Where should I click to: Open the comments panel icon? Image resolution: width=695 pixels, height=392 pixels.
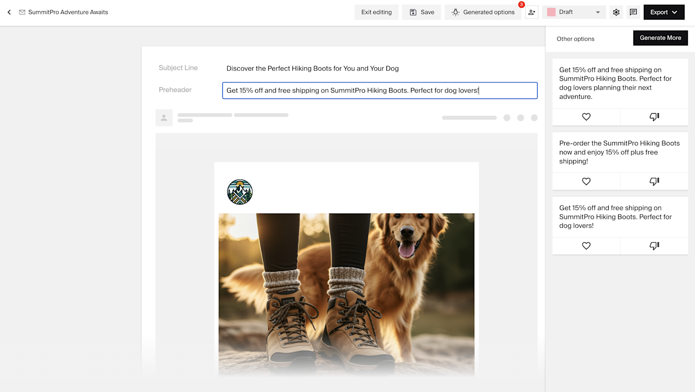633,12
